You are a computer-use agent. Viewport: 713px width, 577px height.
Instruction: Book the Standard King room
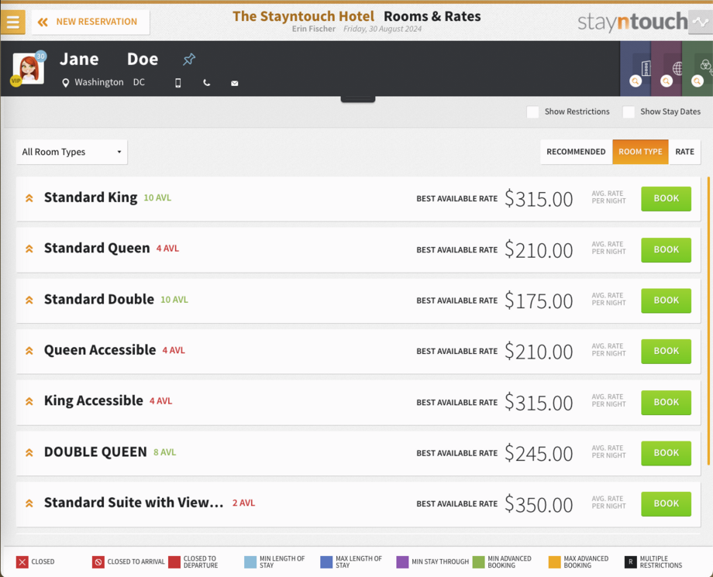[x=666, y=198]
